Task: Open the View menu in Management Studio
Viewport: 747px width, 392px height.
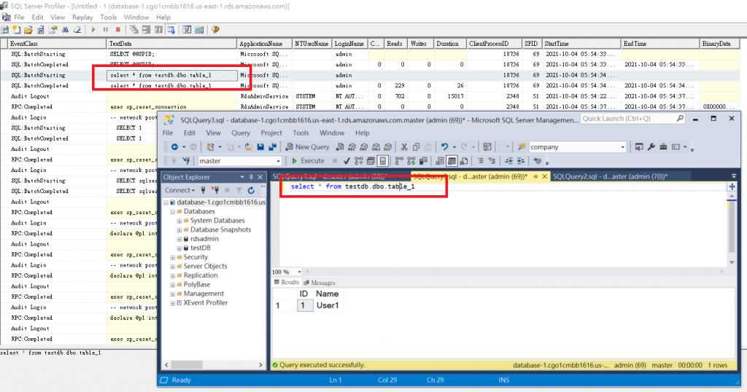Action: [x=213, y=133]
